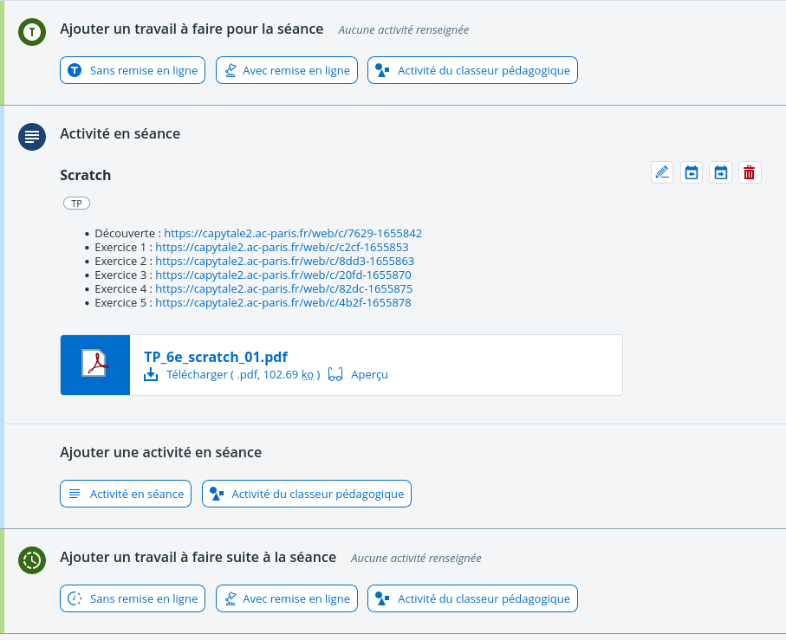Click the red PDF file icon
This screenshot has width=786, height=640.
[95, 365]
